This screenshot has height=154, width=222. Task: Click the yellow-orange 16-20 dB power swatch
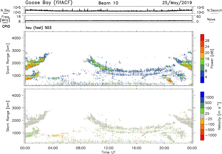[202, 56]
